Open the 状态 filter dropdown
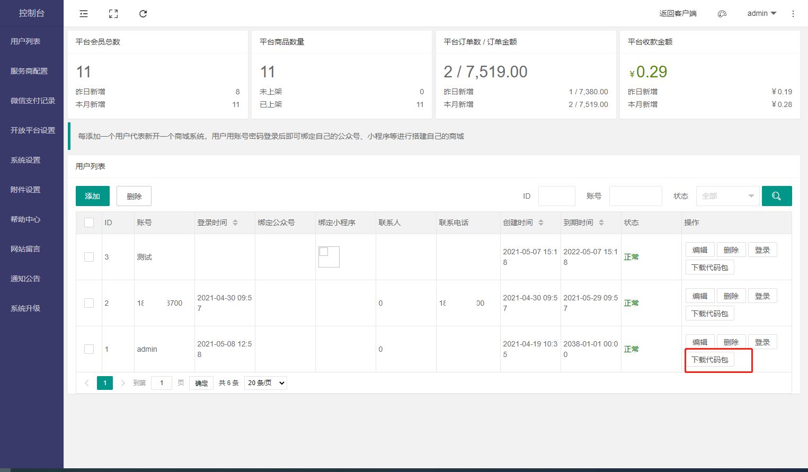Image resolution: width=808 pixels, height=472 pixels. [x=727, y=196]
